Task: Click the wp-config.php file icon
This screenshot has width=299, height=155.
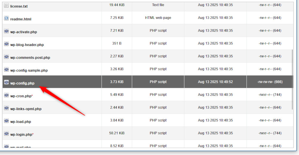Action: 6,82
